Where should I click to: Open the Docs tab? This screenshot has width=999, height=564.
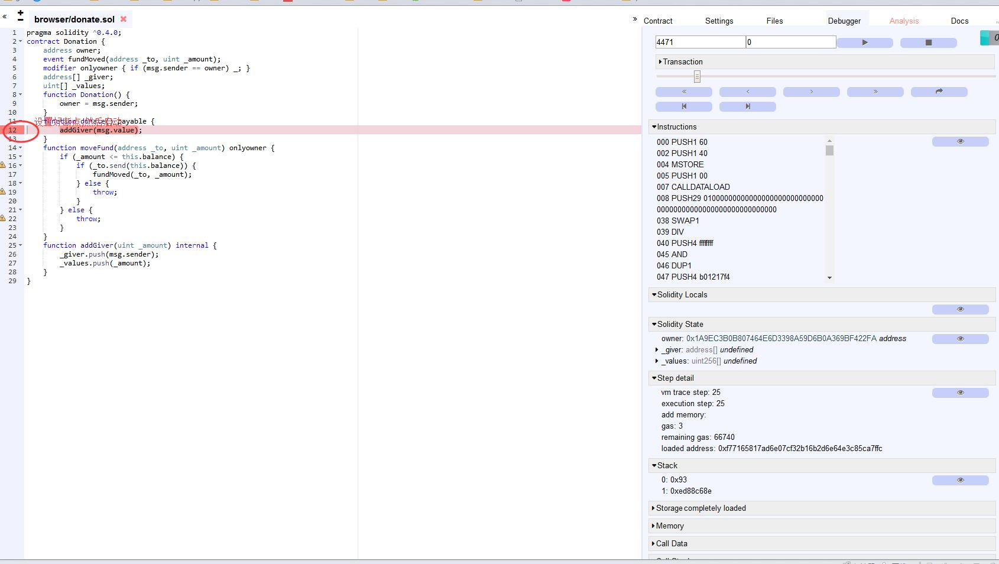[x=959, y=21]
